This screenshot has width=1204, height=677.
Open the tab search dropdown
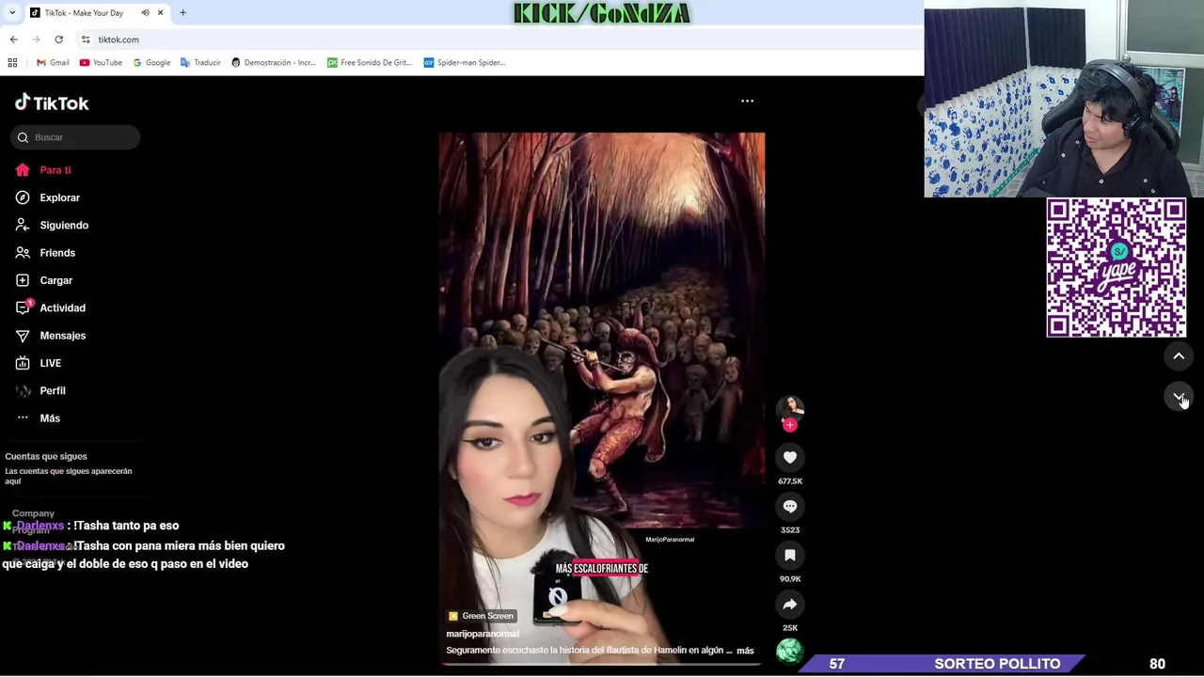(x=11, y=13)
